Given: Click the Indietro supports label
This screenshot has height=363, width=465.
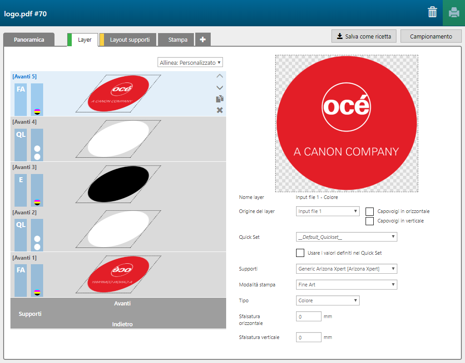Looking at the screenshot, I should 122,324.
